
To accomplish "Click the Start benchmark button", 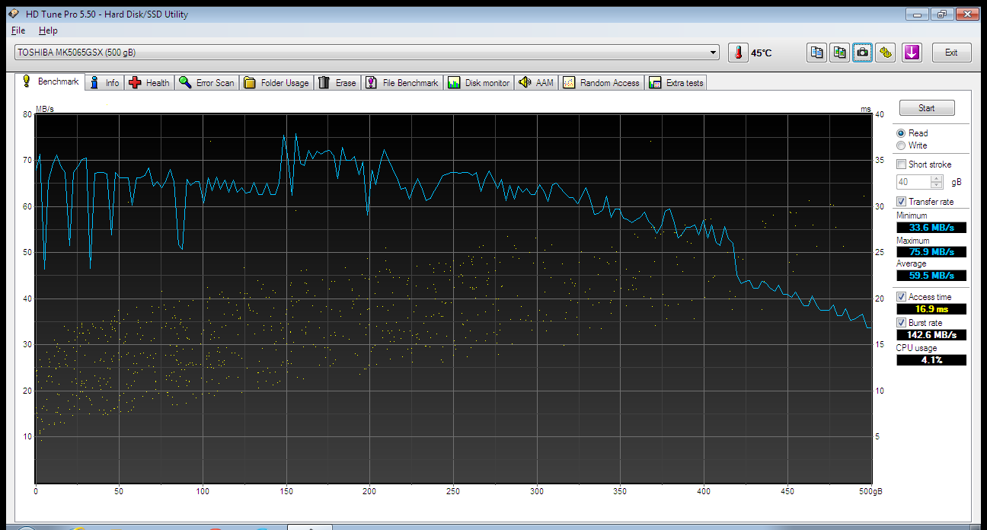I will (927, 107).
